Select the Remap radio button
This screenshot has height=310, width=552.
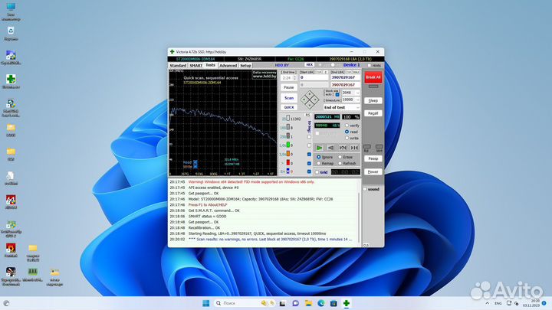(319, 164)
